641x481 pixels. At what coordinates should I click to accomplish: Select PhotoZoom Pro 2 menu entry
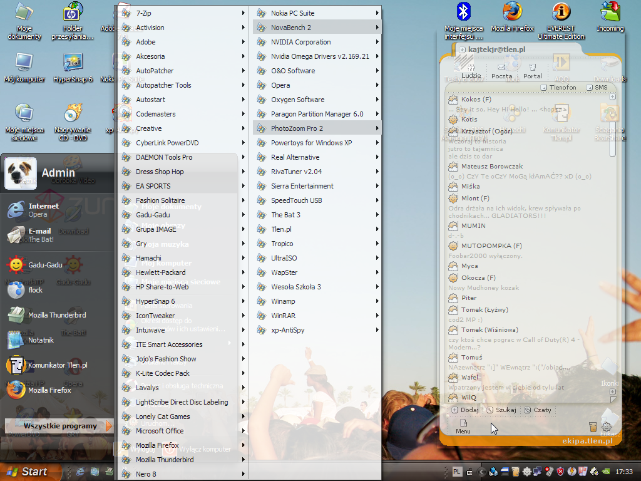317,128
